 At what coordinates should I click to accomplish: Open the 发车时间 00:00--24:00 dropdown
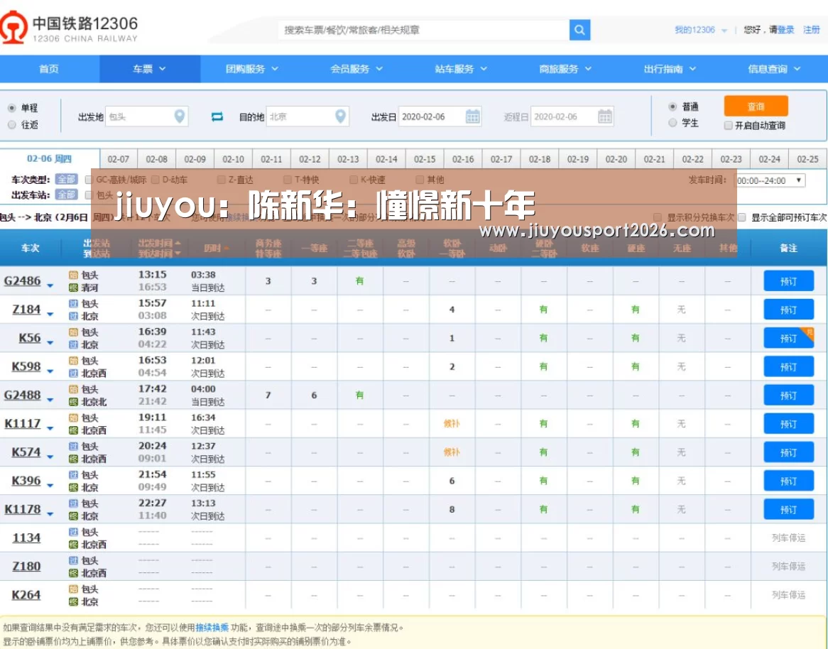(770, 180)
